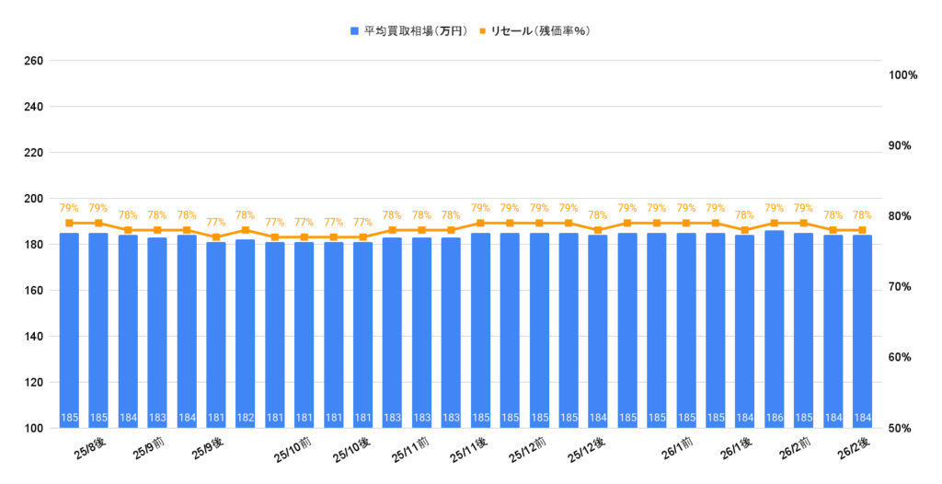Screen dimensions: 942x484
Task: Click the right axis label 60%
Action: coord(900,357)
